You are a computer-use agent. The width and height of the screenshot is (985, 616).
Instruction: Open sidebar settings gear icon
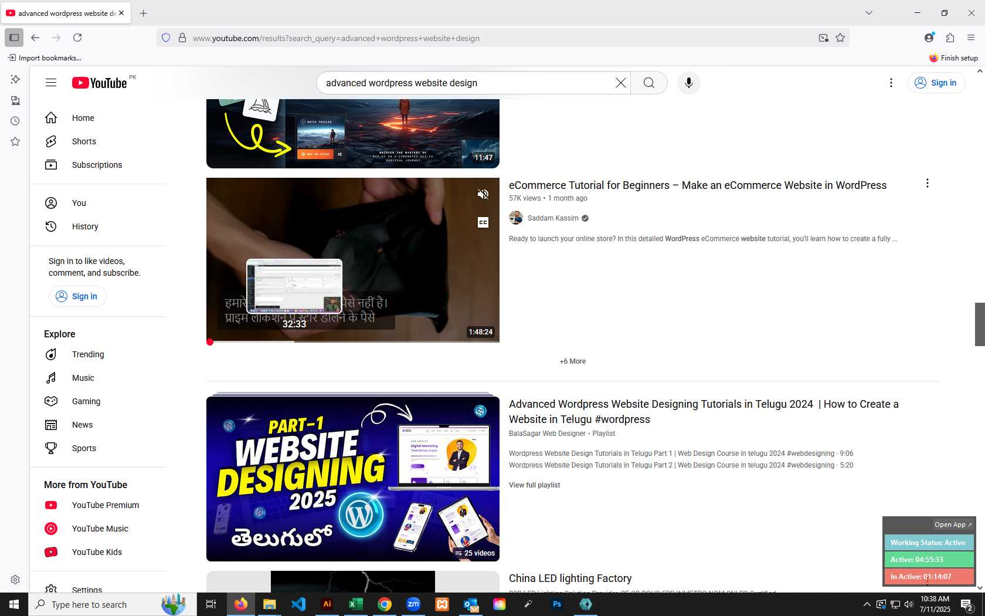click(x=15, y=580)
